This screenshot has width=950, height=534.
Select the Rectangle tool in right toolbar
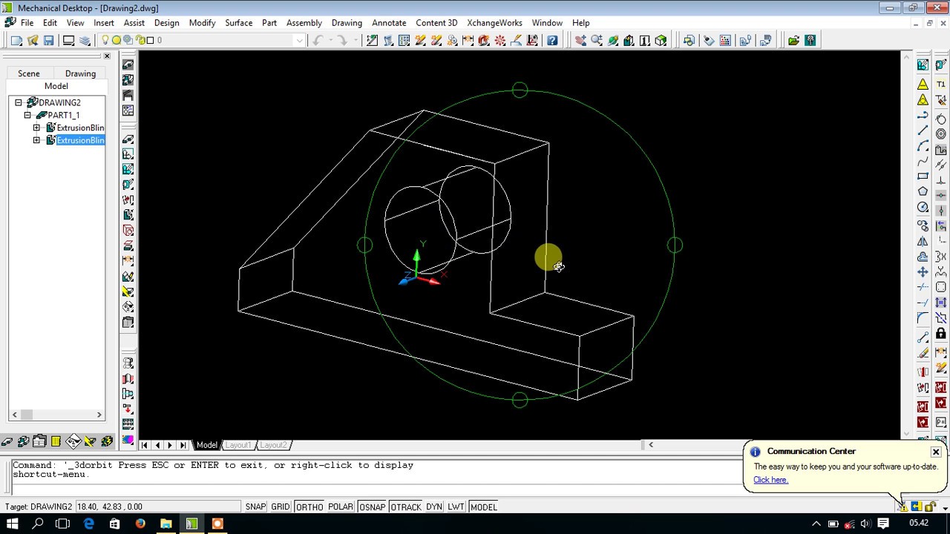(x=923, y=177)
